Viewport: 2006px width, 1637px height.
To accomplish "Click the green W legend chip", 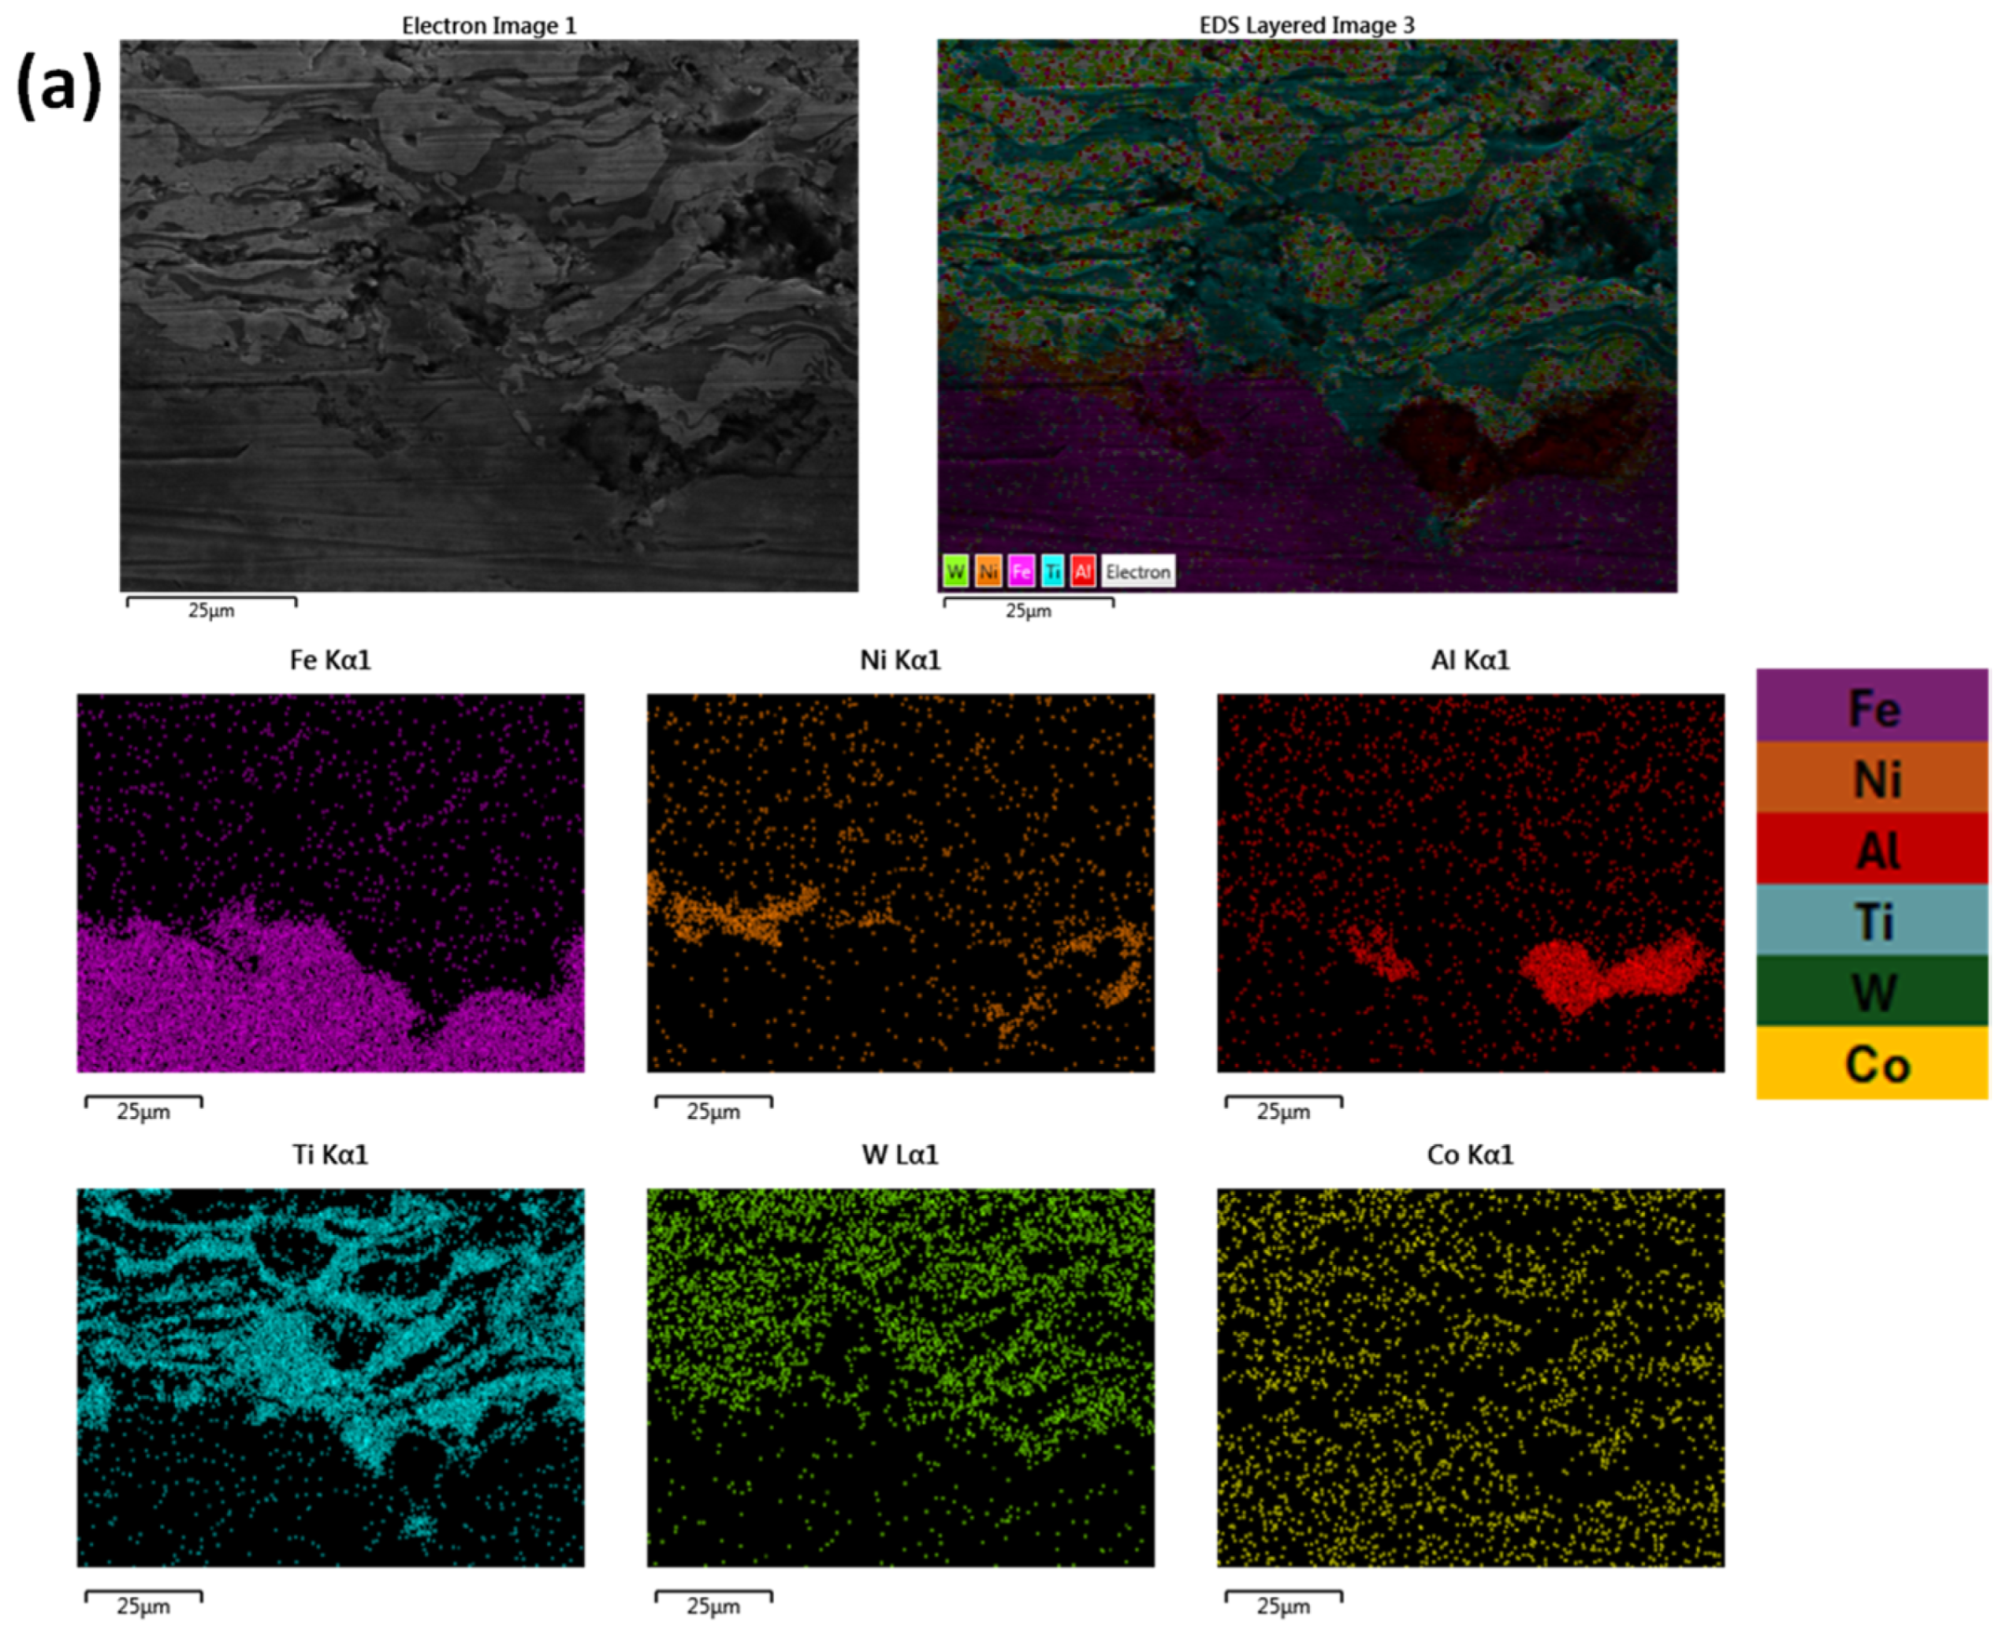I will pos(956,571).
